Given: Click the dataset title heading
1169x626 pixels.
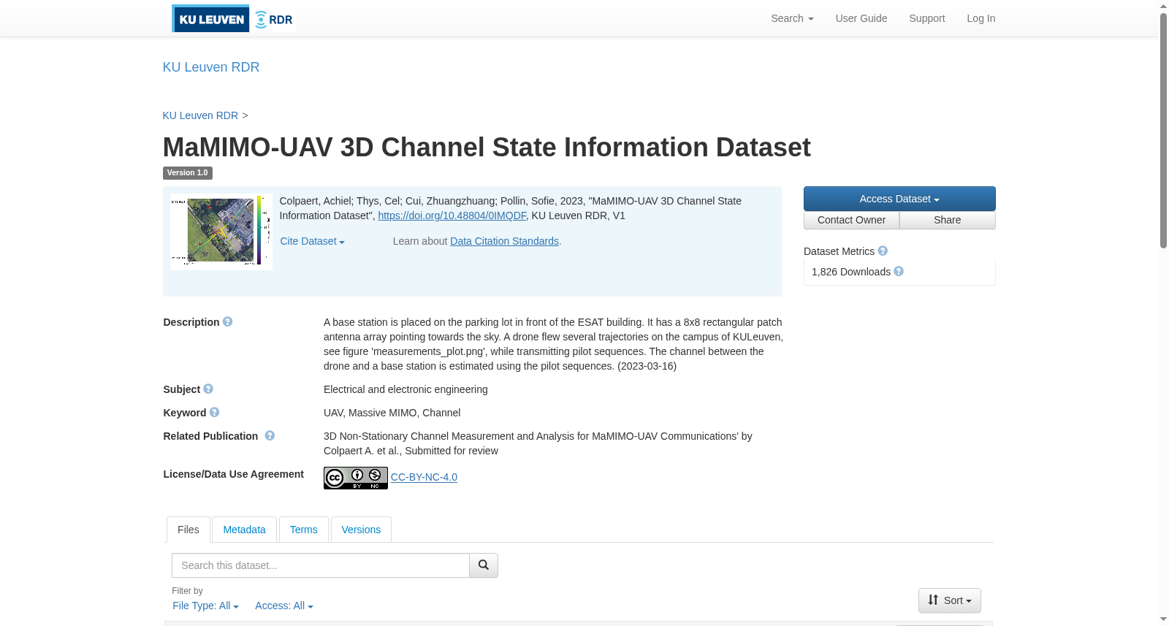Looking at the screenshot, I should [x=487, y=147].
